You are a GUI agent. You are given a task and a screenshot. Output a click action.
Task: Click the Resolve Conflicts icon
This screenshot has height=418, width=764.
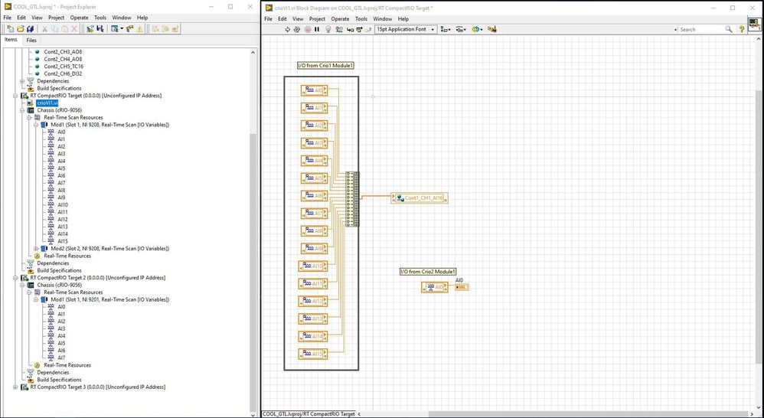pos(139,29)
